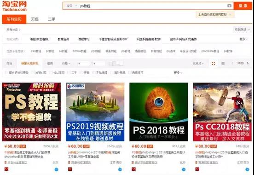Search related term ae教程
Screen dimensions: 254x175
(x=63, y=51)
